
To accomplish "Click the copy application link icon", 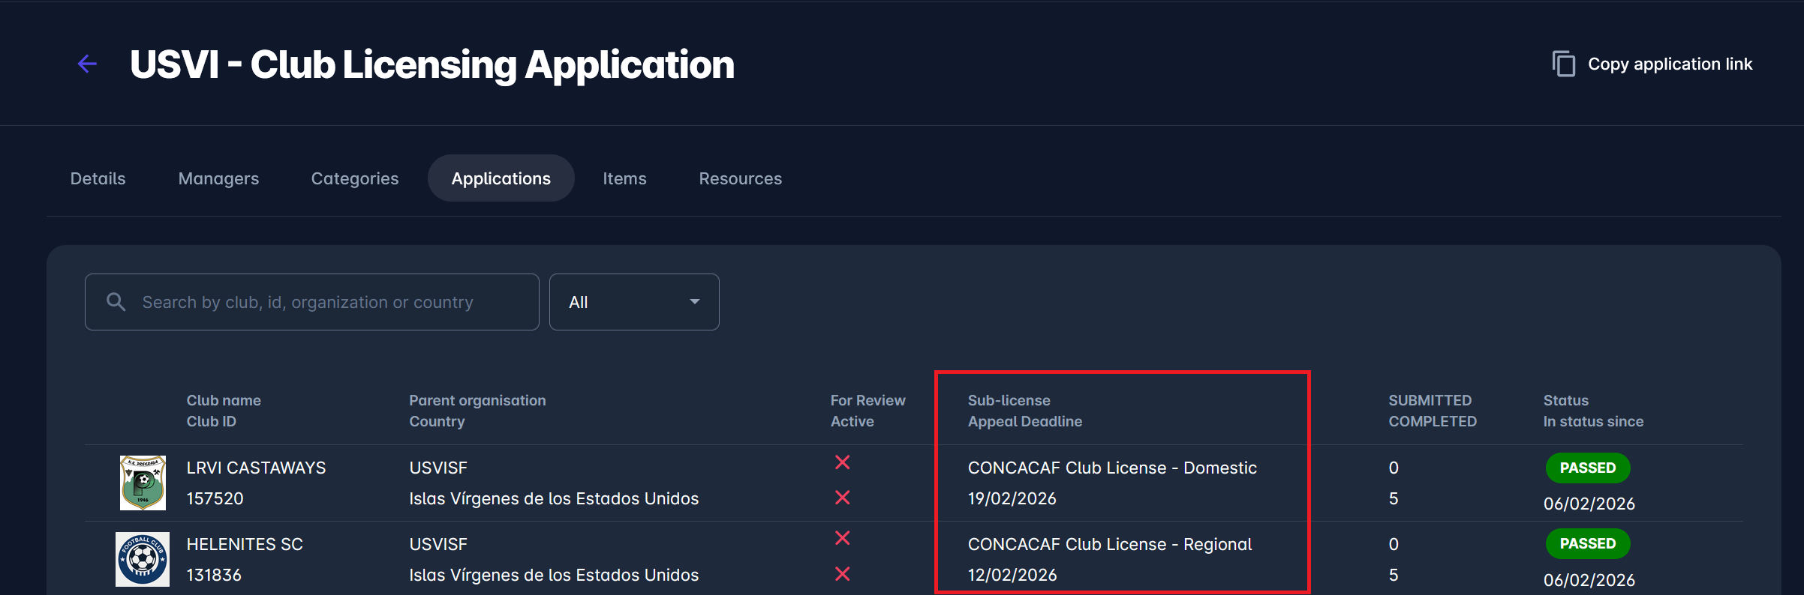I will point(1563,64).
